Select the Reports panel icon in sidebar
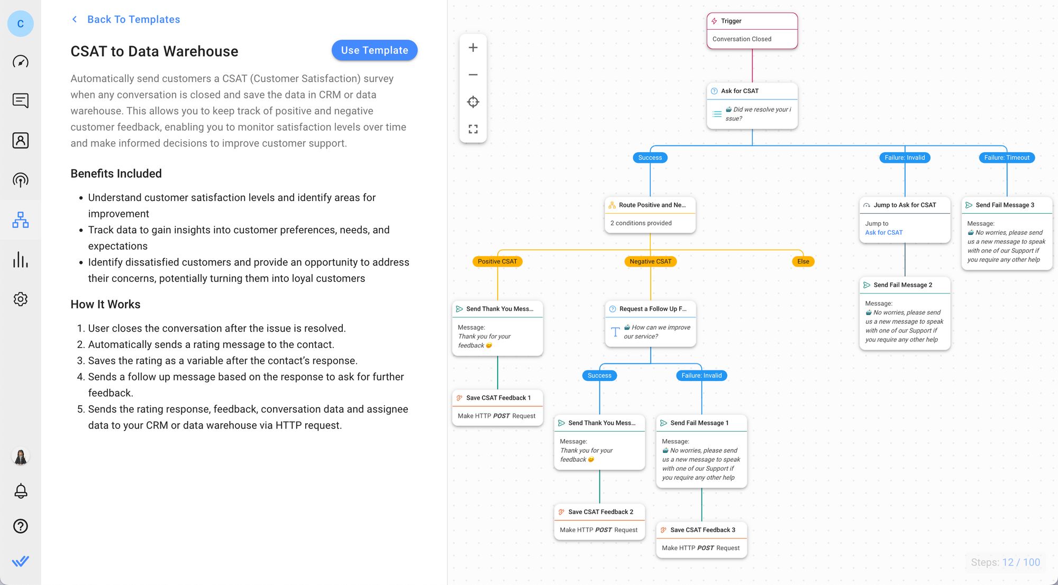 pyautogui.click(x=20, y=259)
